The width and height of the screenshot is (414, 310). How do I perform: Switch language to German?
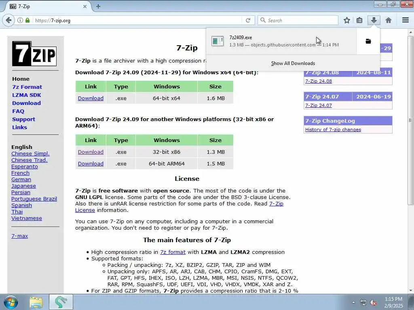(21, 180)
